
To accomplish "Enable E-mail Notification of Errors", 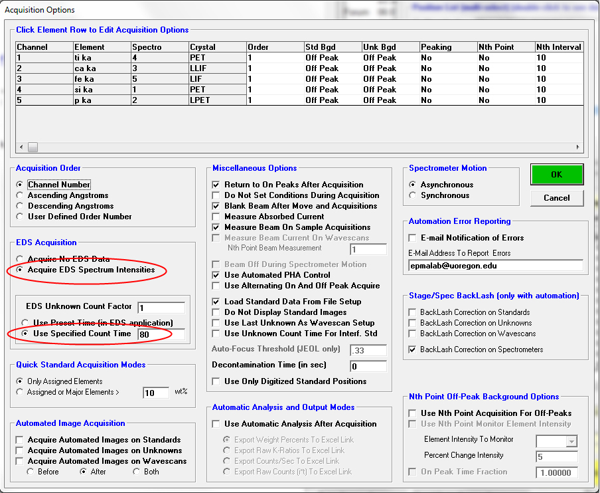I will pyautogui.click(x=413, y=238).
